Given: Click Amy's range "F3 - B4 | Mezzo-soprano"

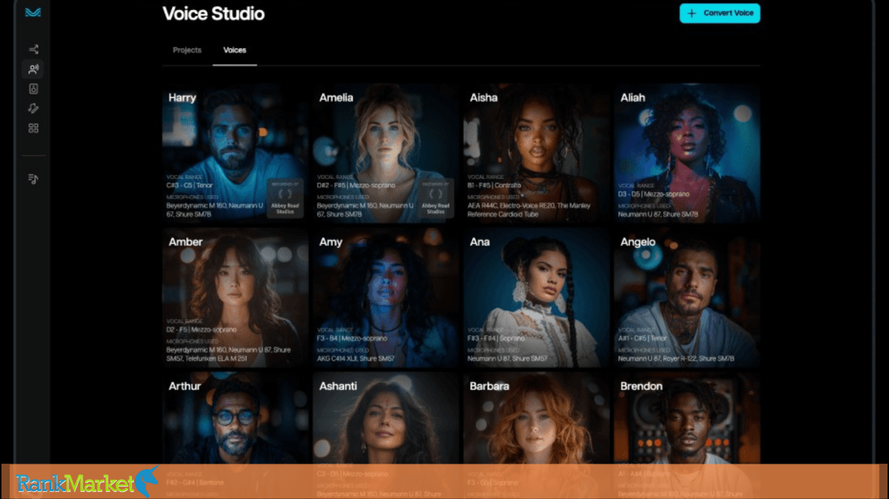Looking at the screenshot, I should click(x=351, y=339).
